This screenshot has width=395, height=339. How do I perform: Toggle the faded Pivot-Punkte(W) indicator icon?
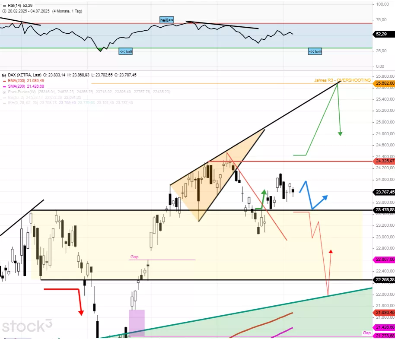coord(4,92)
